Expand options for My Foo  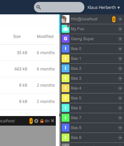click(x=120, y=29)
